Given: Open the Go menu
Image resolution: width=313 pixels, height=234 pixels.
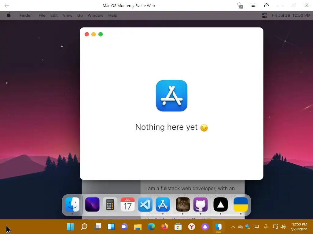Looking at the screenshot, I should click(80, 15).
